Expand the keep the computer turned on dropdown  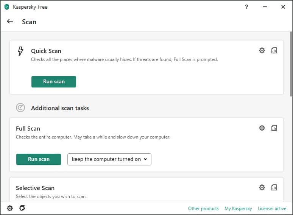click(x=109, y=159)
